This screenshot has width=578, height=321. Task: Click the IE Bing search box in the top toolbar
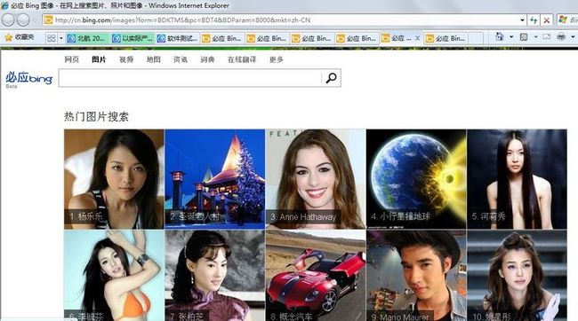point(567,20)
